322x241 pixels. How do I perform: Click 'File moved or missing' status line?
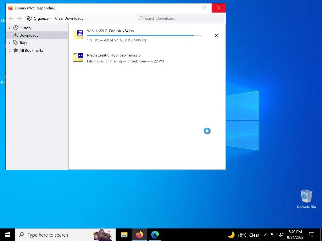[125, 61]
